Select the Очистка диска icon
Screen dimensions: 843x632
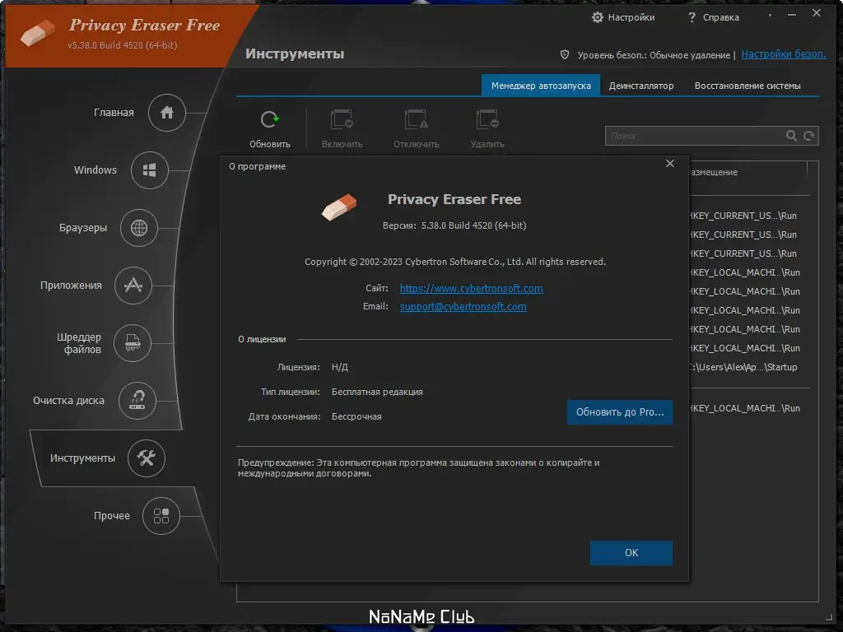(137, 401)
